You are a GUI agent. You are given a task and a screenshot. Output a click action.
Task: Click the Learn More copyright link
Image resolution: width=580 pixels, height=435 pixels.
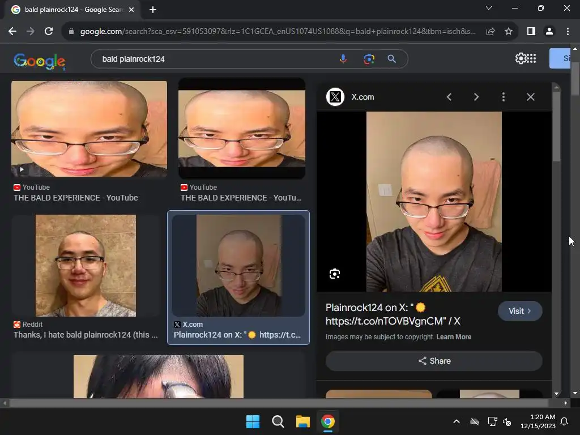pos(454,337)
